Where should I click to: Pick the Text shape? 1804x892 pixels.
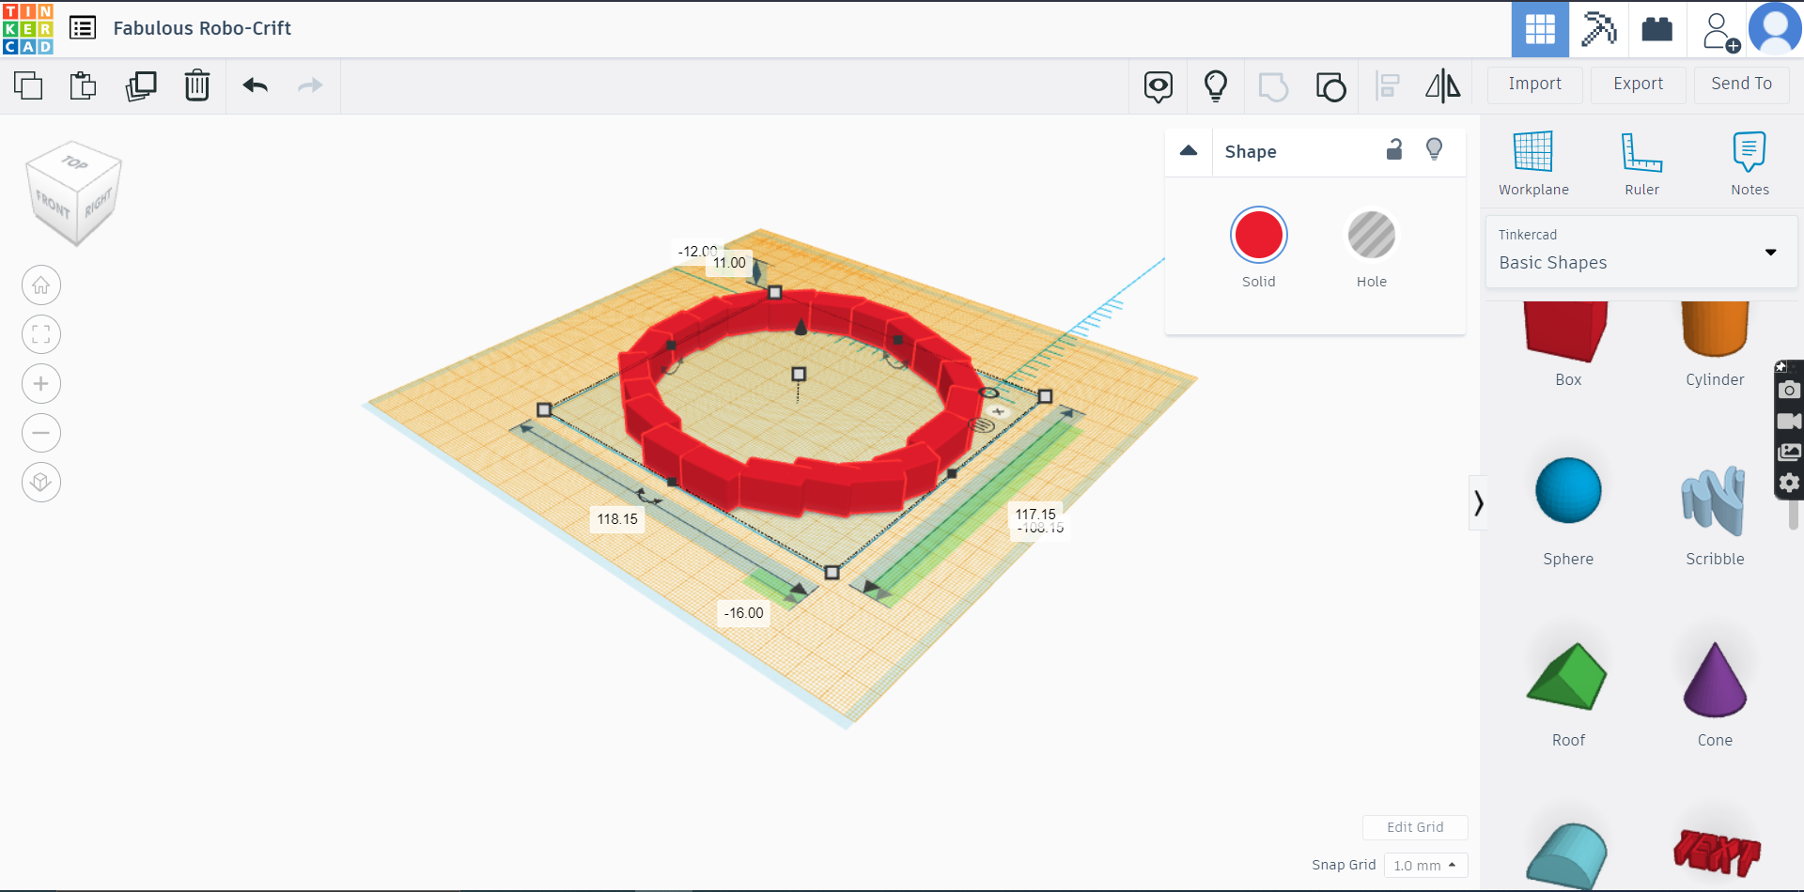point(1717,853)
